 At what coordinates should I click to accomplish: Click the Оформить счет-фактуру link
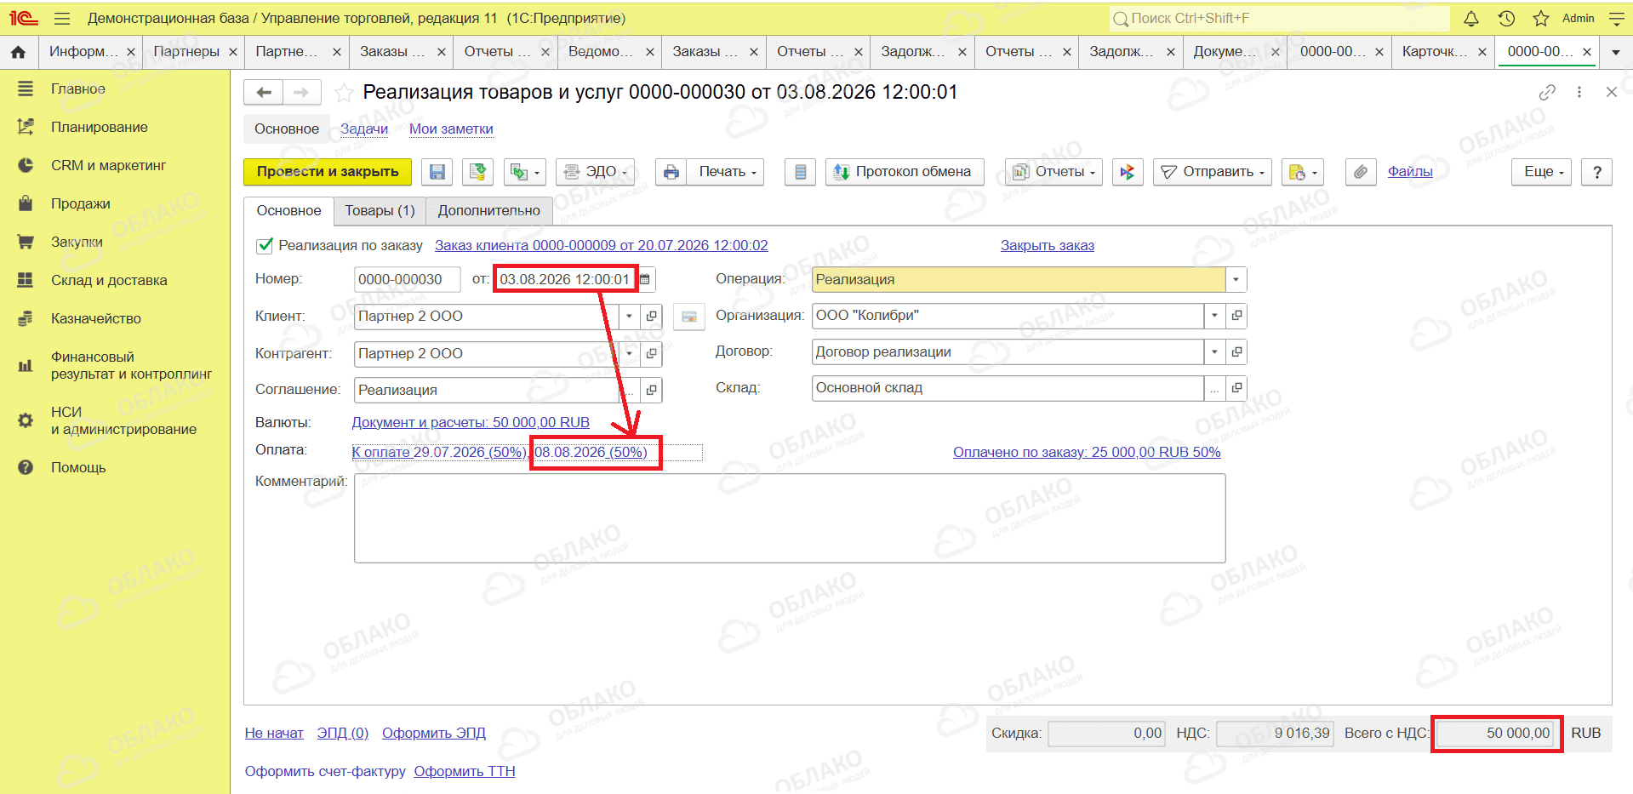tap(325, 771)
